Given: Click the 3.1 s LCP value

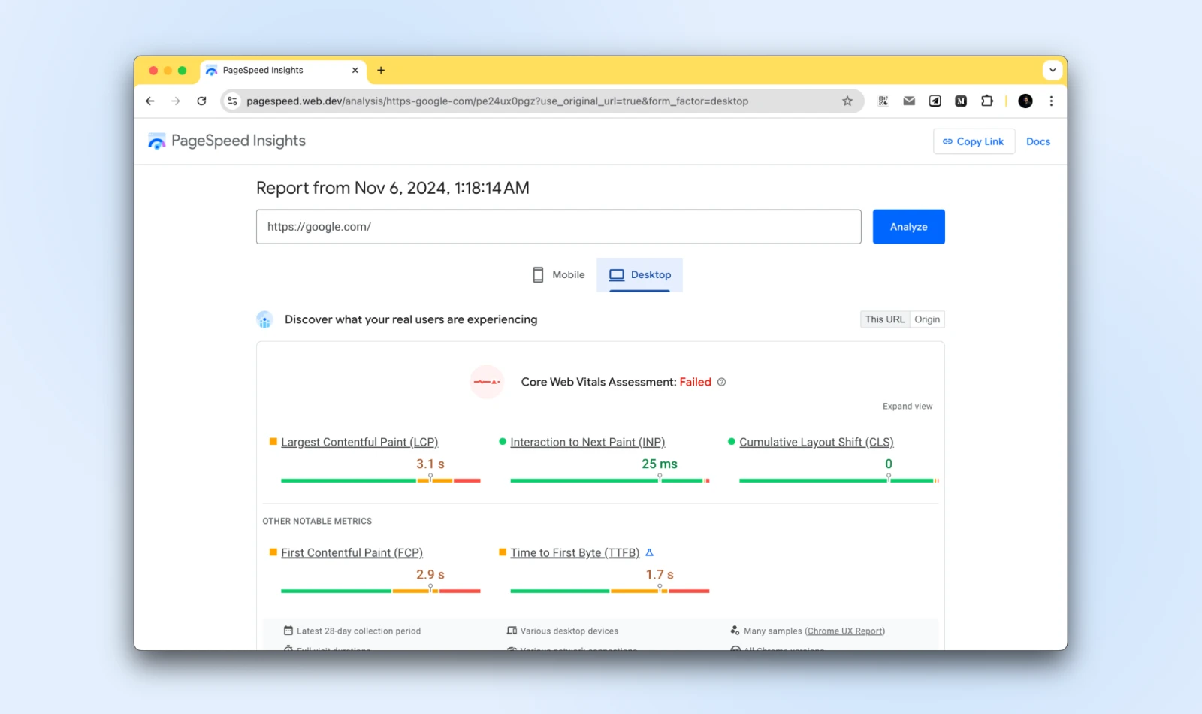Looking at the screenshot, I should (430, 464).
